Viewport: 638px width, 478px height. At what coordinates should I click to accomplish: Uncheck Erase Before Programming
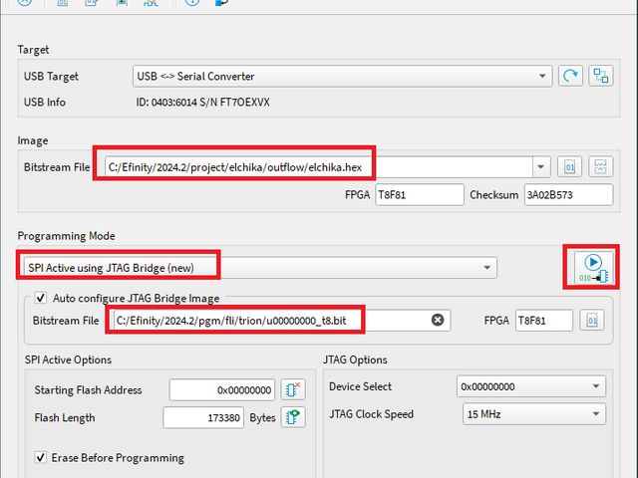click(41, 457)
